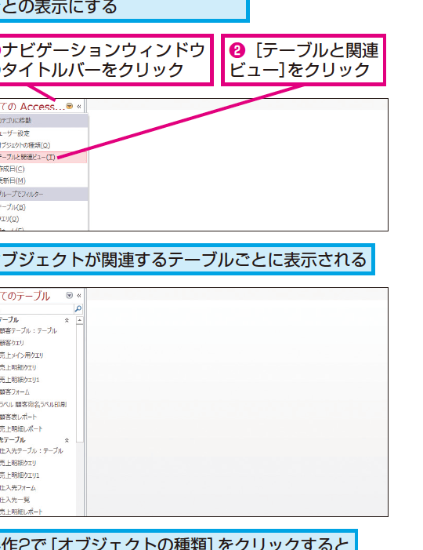Select 売上明細クエリ1 under the …先テーブル group

click(x=20, y=475)
